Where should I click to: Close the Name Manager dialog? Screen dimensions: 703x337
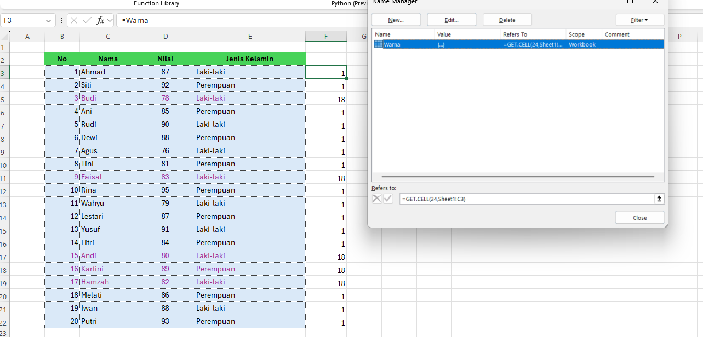tap(639, 217)
